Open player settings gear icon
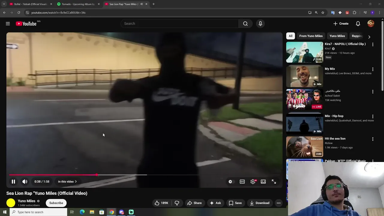This screenshot has width=384, height=216. click(253, 181)
